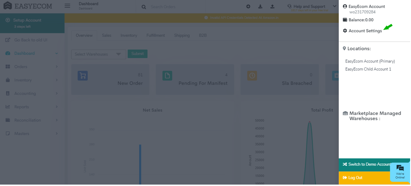Click the download arrow icon in header
The width and height of the screenshot is (411, 186).
pyautogui.click(x=260, y=7)
